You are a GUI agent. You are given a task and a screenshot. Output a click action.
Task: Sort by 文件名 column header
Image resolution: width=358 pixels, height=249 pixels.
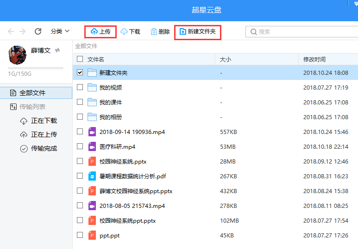click(96, 60)
